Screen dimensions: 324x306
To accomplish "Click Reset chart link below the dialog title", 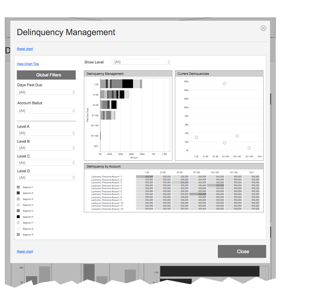I will click(25, 49).
